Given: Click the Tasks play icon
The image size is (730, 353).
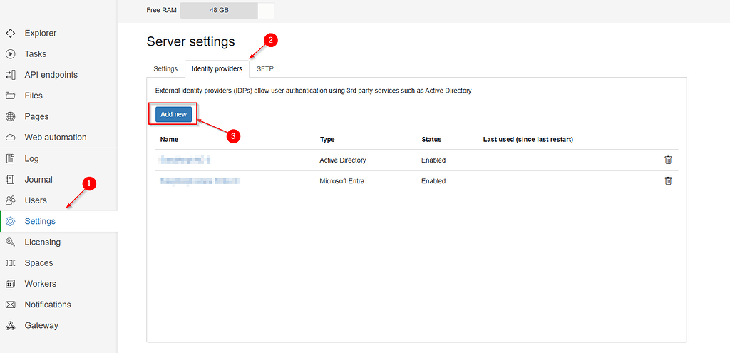Looking at the screenshot, I should (10, 54).
